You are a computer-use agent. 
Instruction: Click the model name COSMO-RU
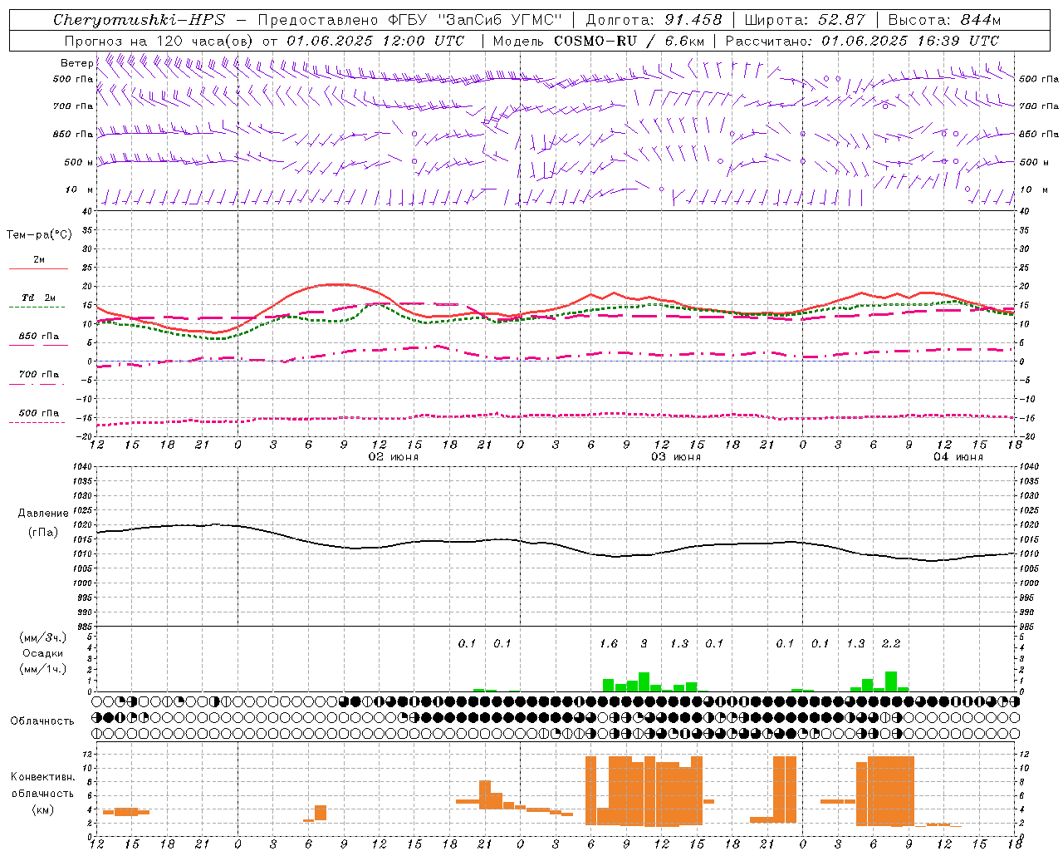point(595,41)
